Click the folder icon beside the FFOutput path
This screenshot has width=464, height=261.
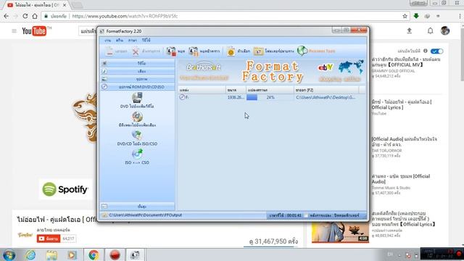pyautogui.click(x=104, y=215)
